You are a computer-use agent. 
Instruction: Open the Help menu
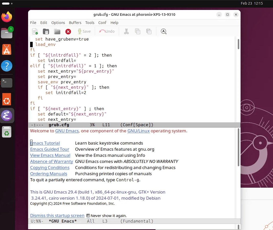[x=114, y=23]
